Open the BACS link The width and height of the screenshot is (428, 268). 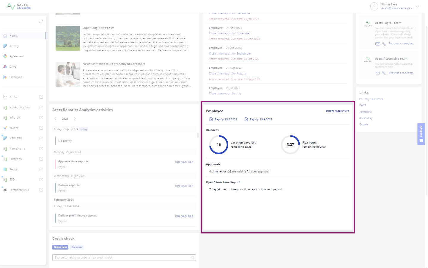pyautogui.click(x=363, y=105)
